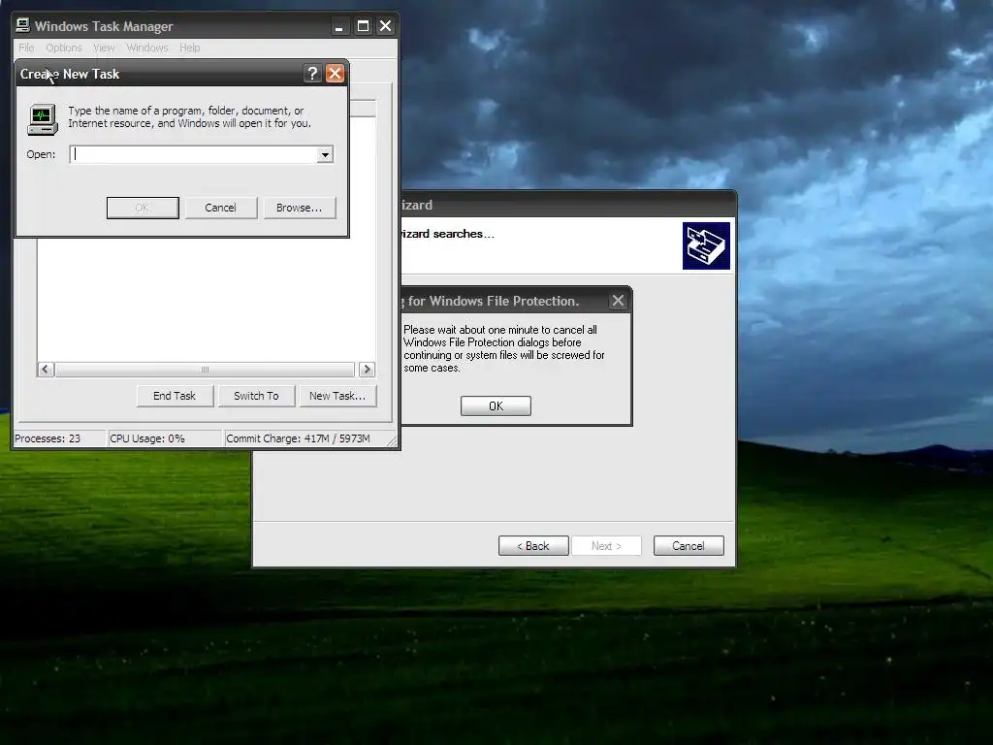
Task: Close the Create New Task dialog
Action: click(x=335, y=74)
